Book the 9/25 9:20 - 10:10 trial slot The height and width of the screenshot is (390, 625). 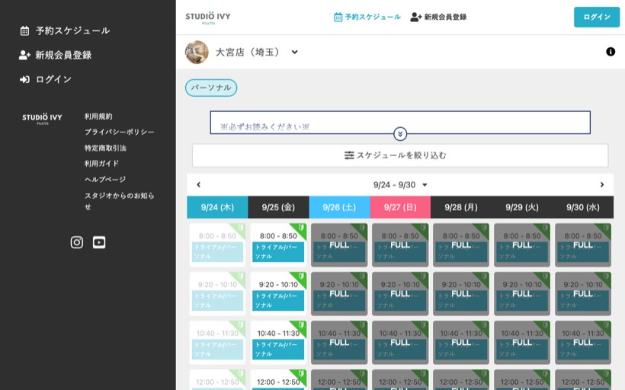tap(278, 293)
